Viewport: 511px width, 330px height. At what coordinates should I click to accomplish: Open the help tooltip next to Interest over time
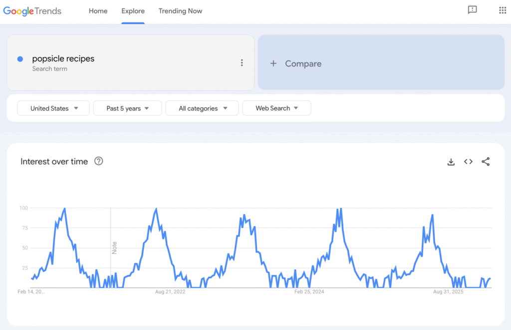98,161
